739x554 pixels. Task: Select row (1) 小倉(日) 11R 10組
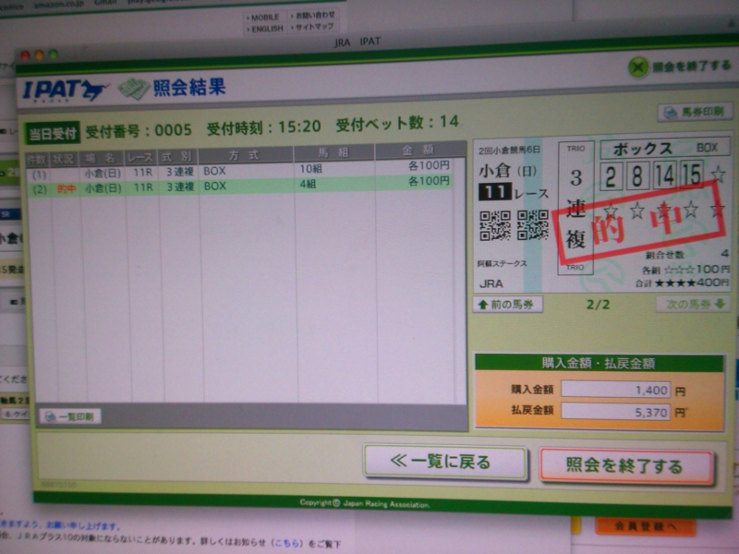click(240, 171)
